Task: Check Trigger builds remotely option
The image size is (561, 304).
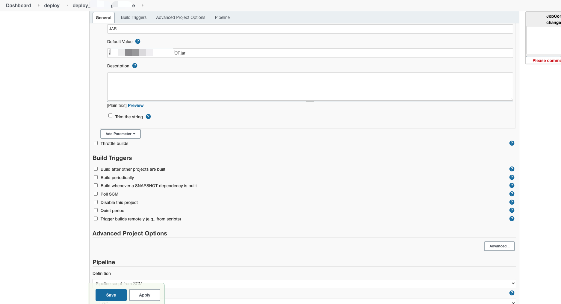Action: pyautogui.click(x=96, y=219)
